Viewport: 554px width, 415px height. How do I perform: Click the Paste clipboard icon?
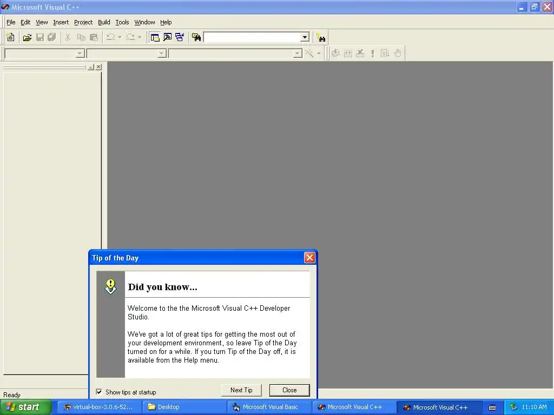coord(94,37)
